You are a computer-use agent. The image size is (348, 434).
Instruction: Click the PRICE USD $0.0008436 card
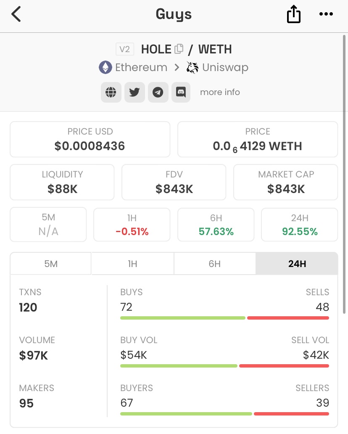click(90, 139)
